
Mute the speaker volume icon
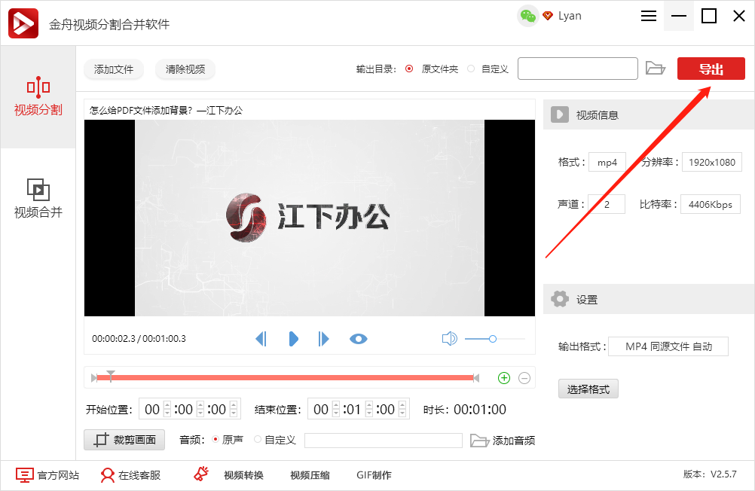point(449,338)
